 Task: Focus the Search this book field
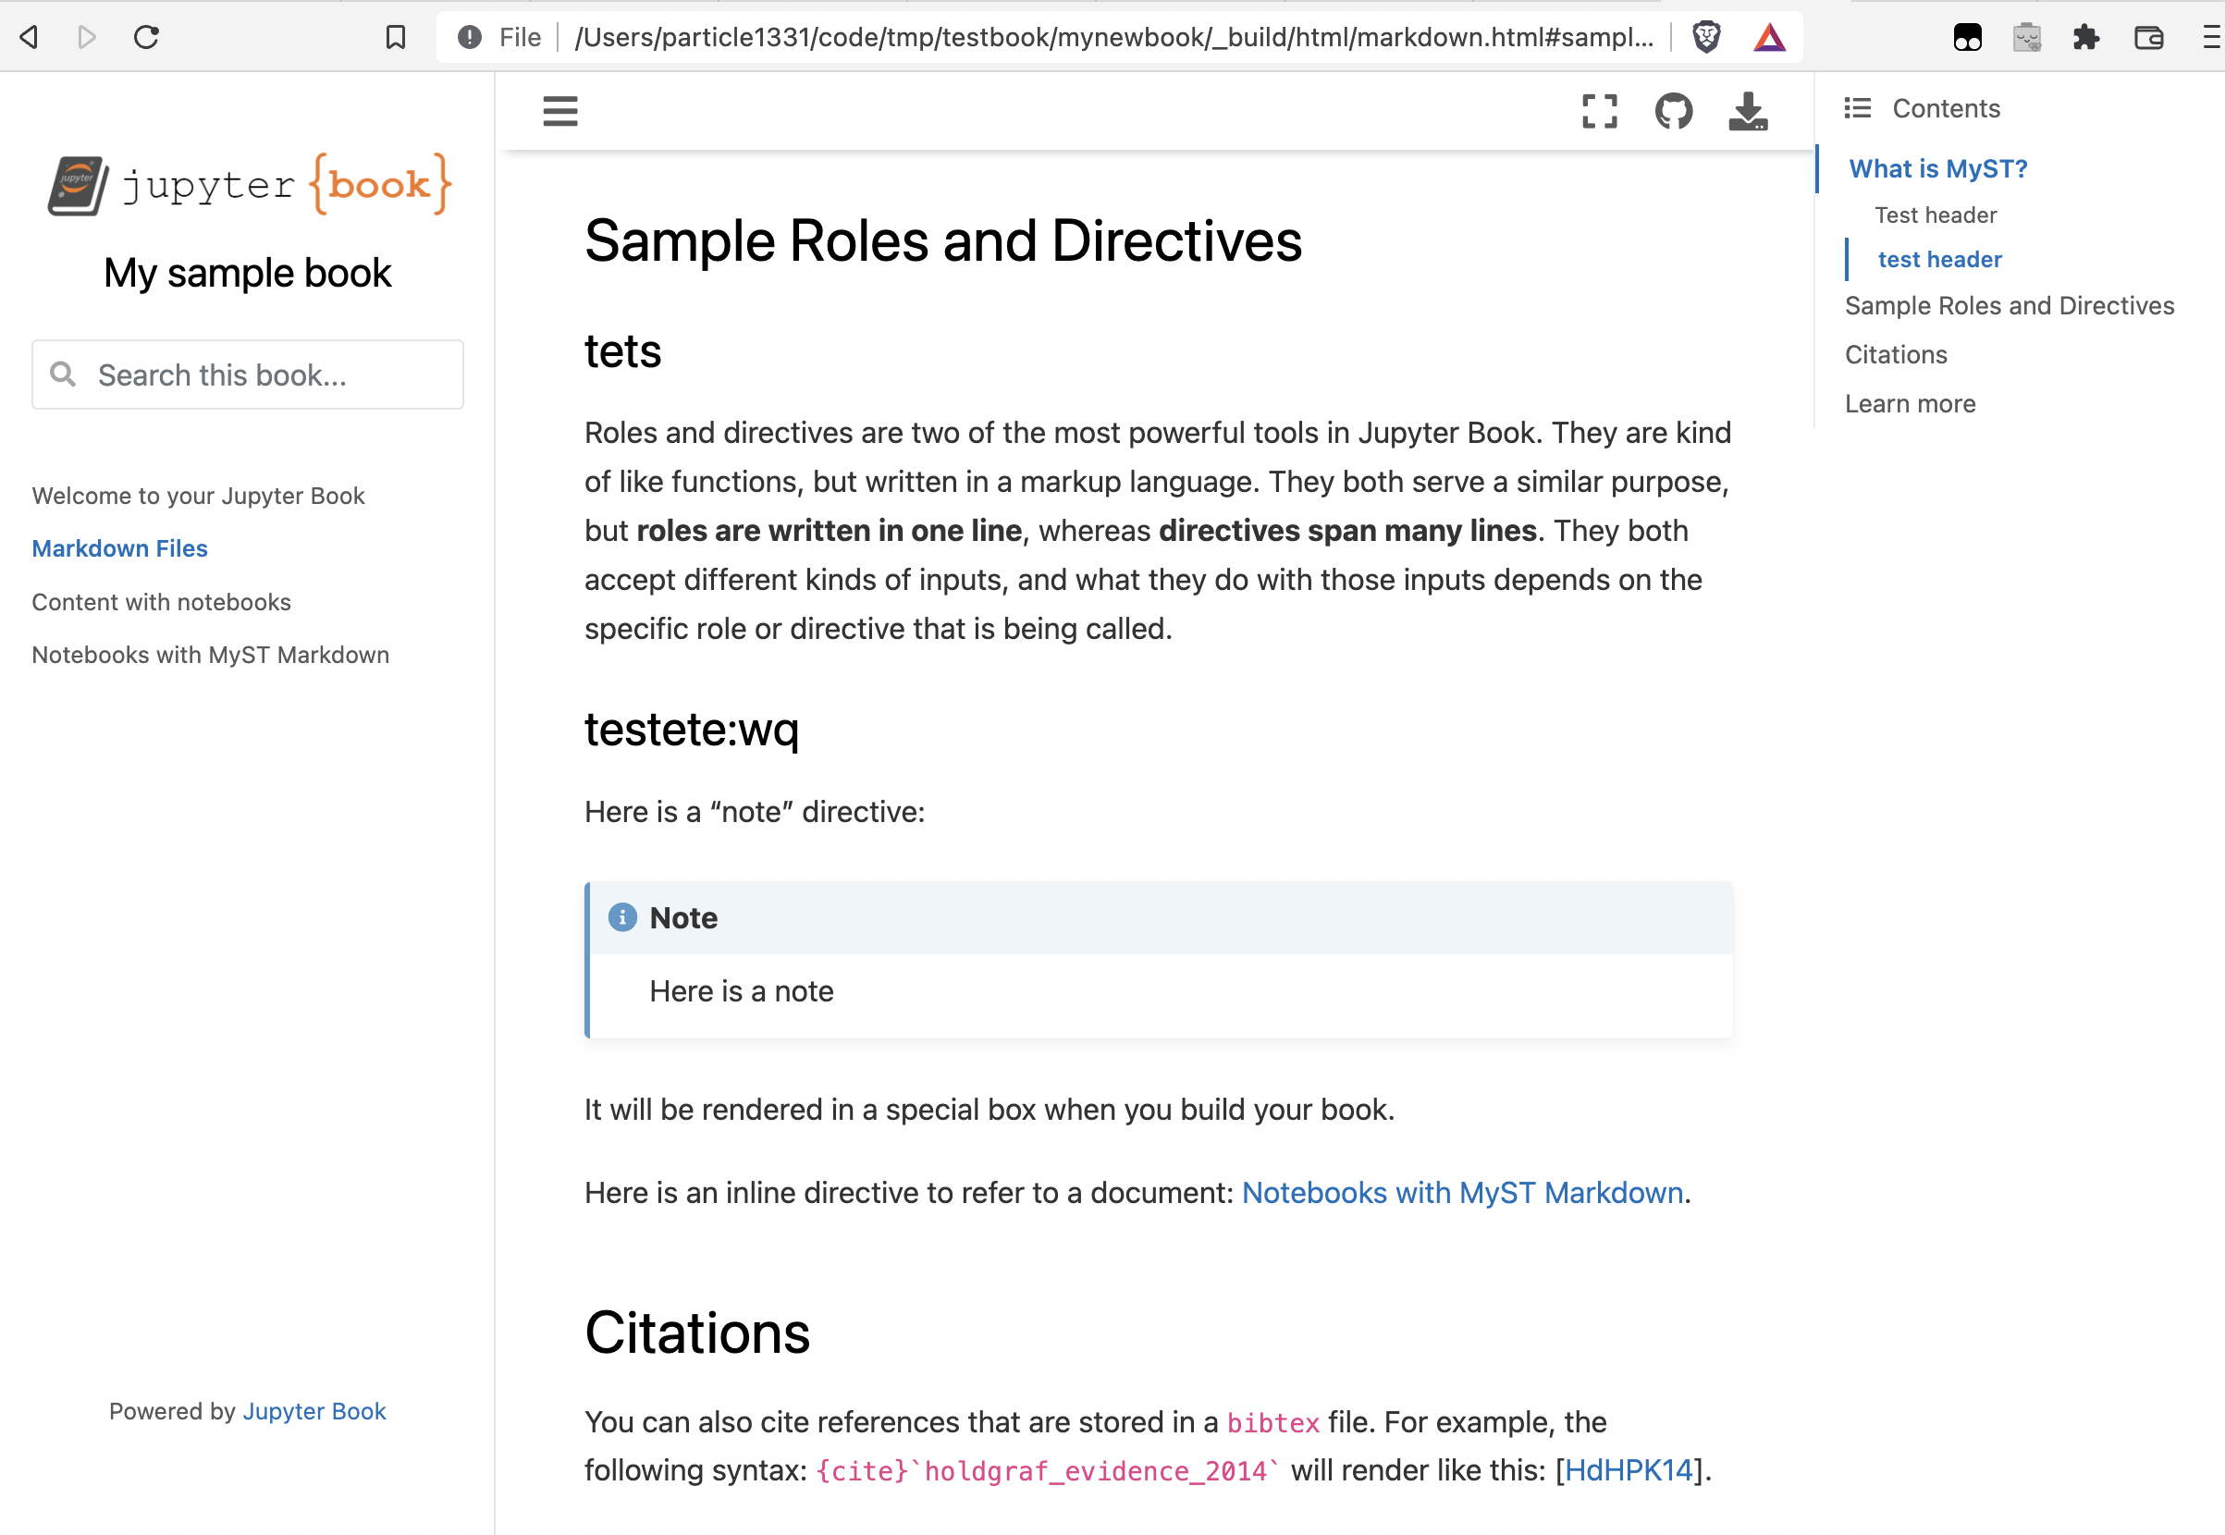pyautogui.click(x=248, y=375)
